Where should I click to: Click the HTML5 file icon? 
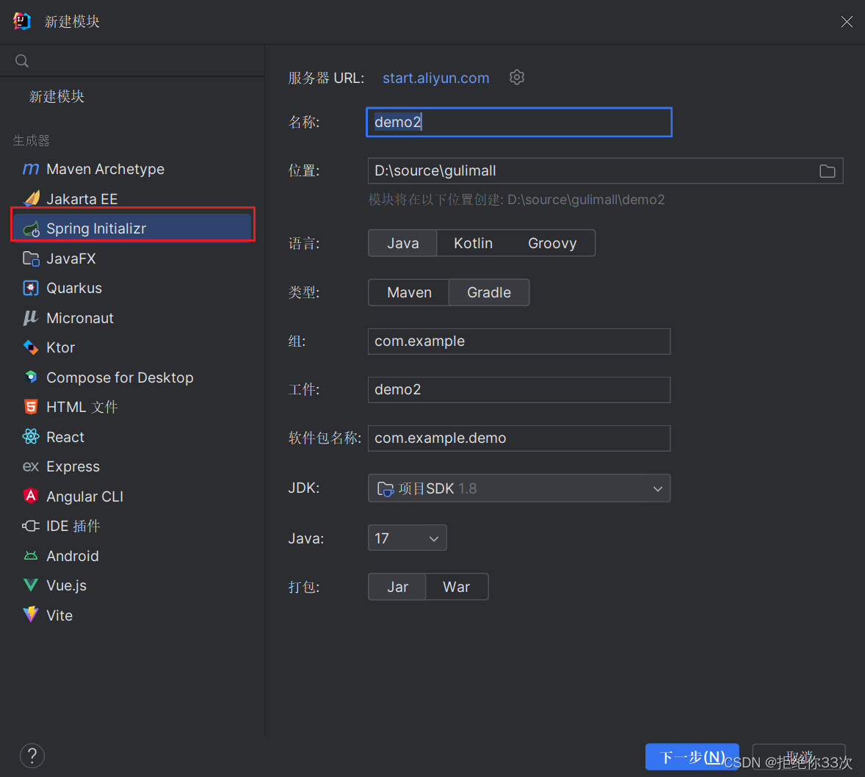point(31,408)
